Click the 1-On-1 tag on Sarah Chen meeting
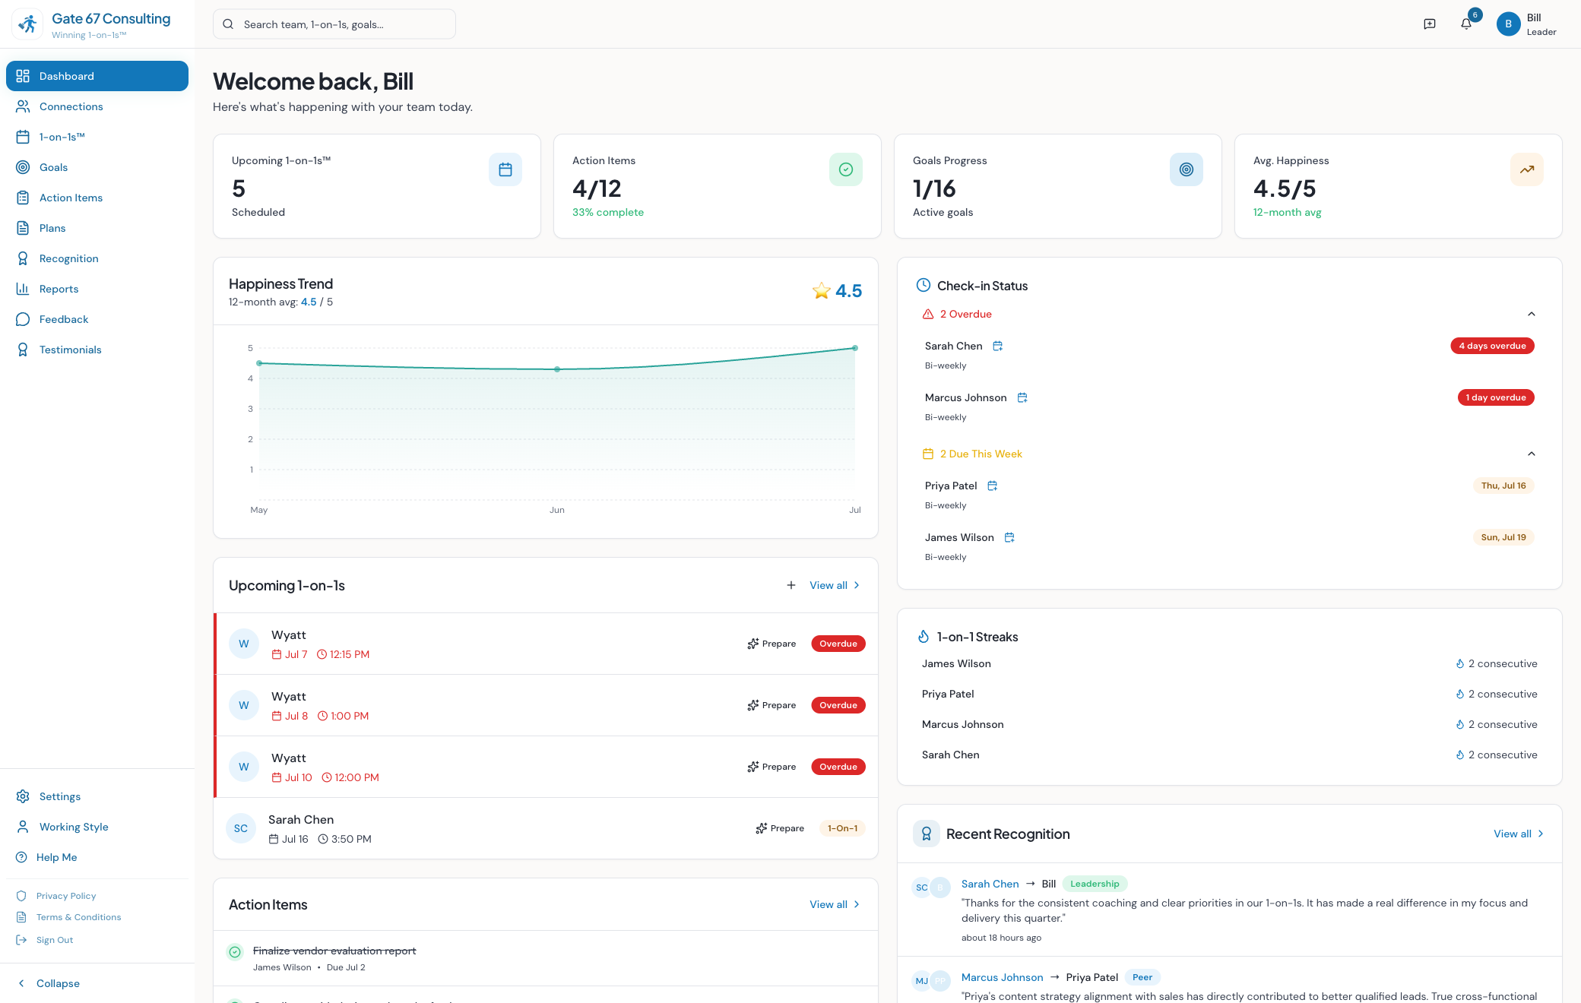 (842, 828)
